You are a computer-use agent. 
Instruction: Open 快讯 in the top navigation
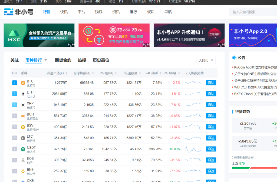click(64, 12)
